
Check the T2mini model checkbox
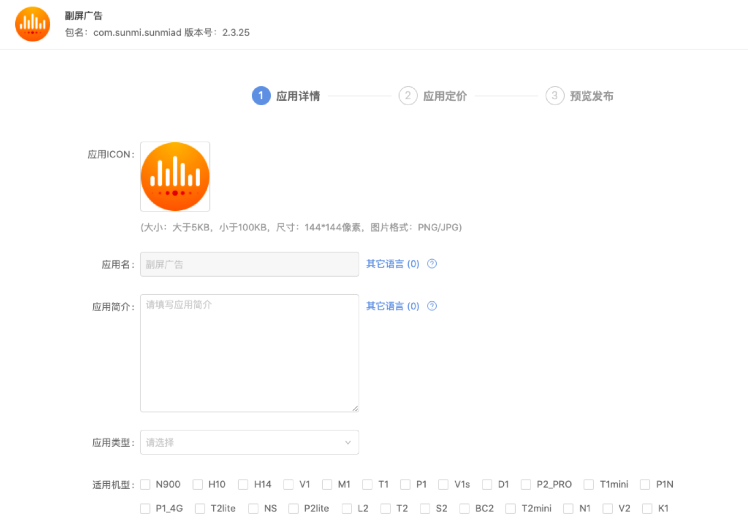click(x=511, y=508)
